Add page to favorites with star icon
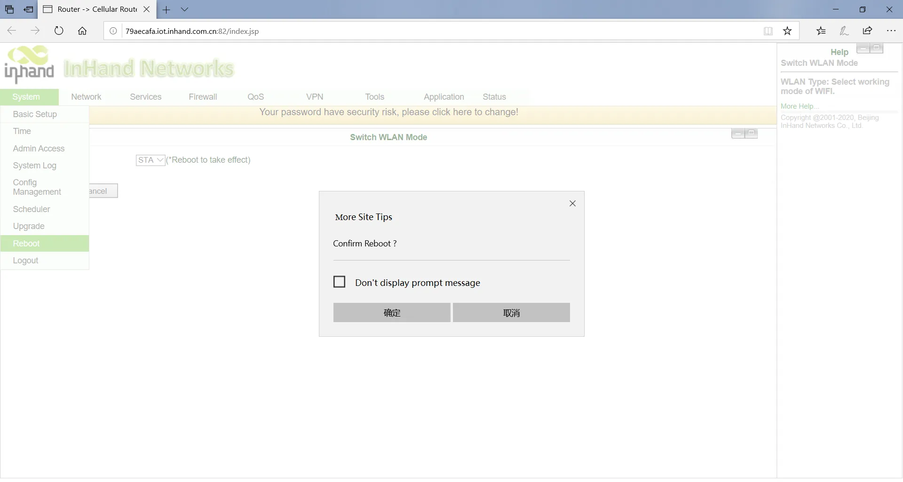The height and width of the screenshot is (482, 903). (787, 31)
